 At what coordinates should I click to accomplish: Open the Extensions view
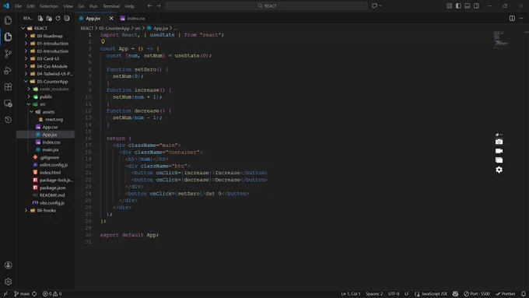8,86
